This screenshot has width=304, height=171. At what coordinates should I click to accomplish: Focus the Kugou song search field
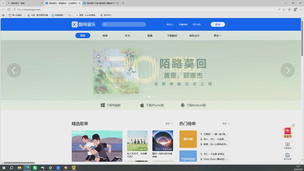124,24
